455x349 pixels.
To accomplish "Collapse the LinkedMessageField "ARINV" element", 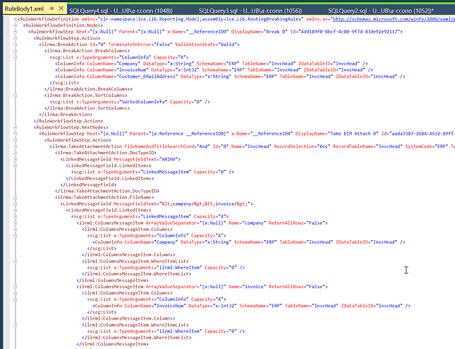I will pos(15,160).
